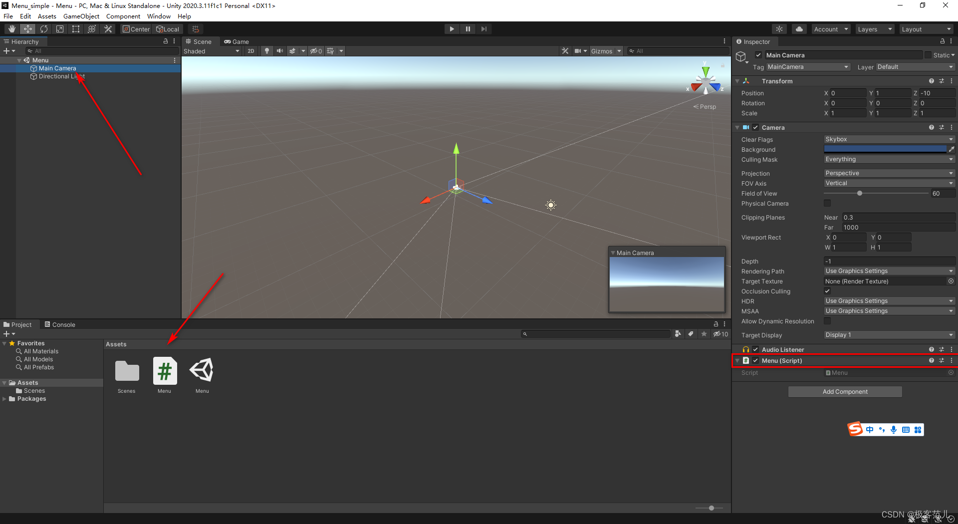Save search favorite star icon
This screenshot has width=958, height=524.
(704, 334)
